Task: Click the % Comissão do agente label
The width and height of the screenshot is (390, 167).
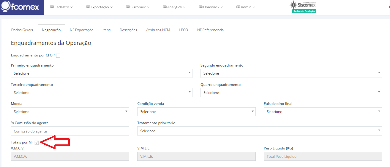Action: (x=30, y=123)
